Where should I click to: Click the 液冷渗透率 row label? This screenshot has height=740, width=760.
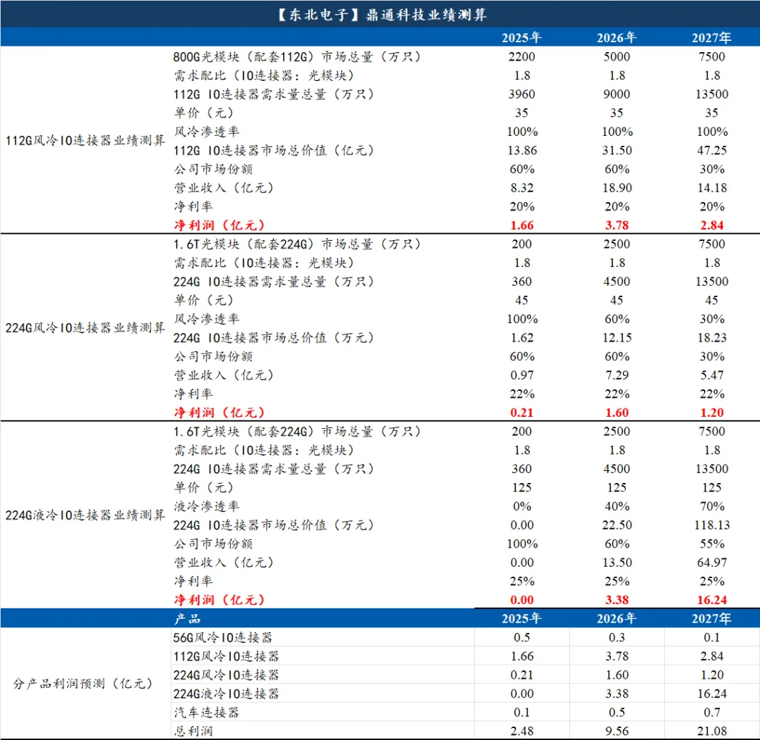point(206,506)
